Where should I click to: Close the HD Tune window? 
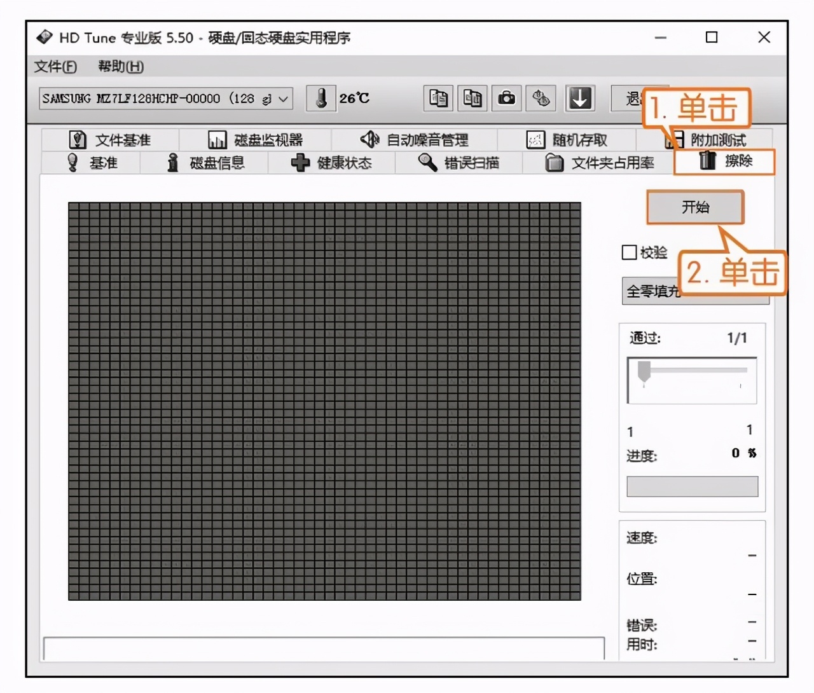[x=764, y=38]
